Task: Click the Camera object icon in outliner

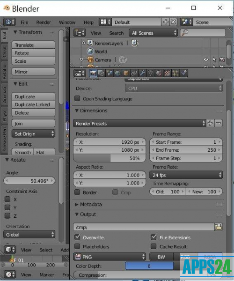Action: pos(90,59)
